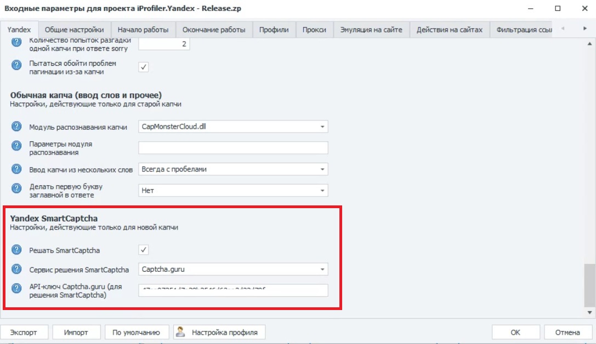Close the parameters window
Image resolution: width=596 pixels, height=344 pixels.
coord(584,8)
